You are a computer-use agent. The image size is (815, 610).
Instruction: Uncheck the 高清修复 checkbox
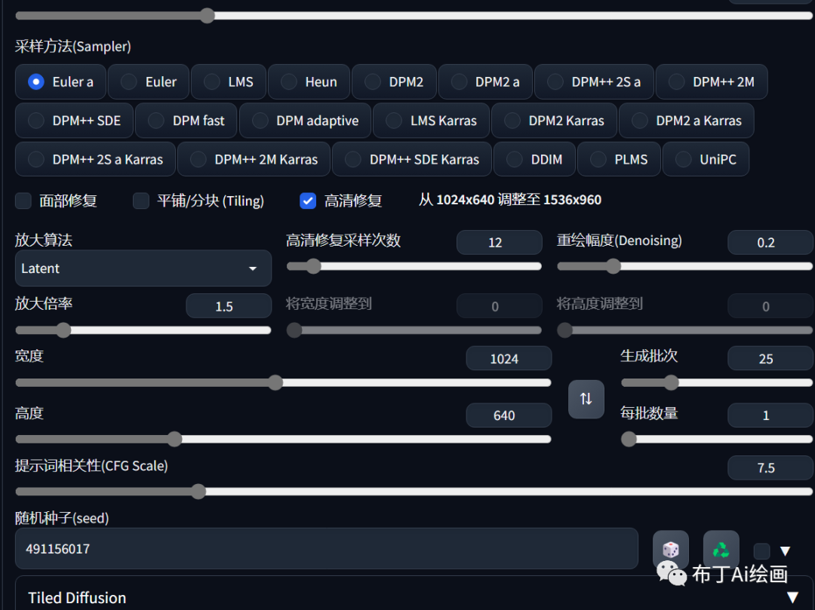308,201
